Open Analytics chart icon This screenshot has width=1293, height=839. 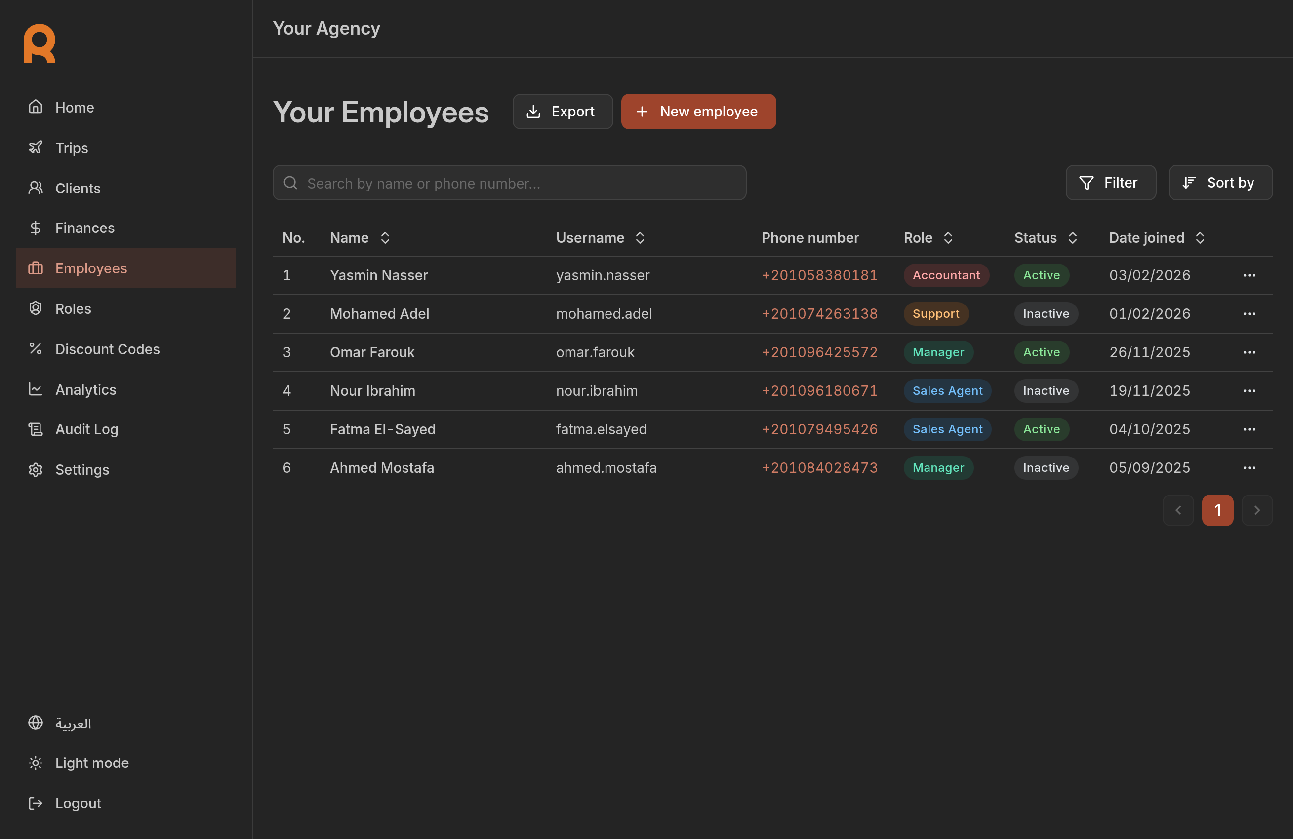[x=36, y=389]
